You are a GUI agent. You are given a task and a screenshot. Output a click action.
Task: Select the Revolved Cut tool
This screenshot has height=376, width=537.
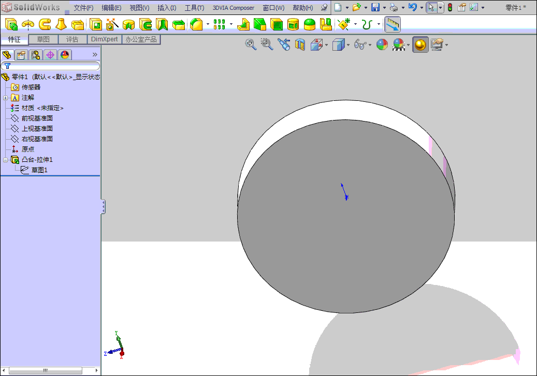tap(128, 24)
